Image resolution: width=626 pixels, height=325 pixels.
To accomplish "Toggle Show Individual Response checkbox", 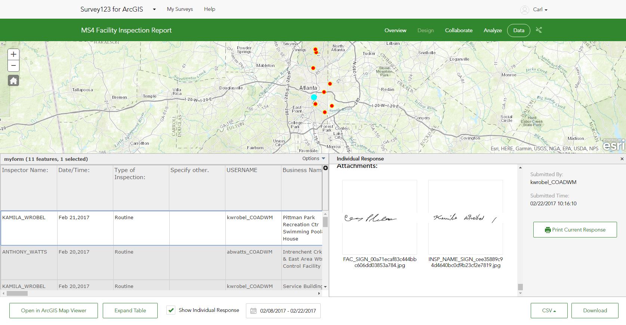I will [x=171, y=310].
